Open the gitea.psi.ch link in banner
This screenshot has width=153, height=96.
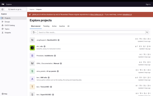tap(97, 15)
